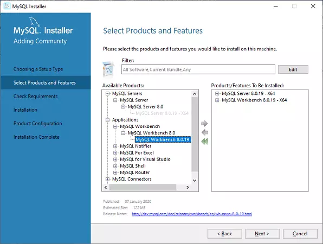
Task: Open the Check Requirements step in the sidebar
Action: tap(35, 96)
